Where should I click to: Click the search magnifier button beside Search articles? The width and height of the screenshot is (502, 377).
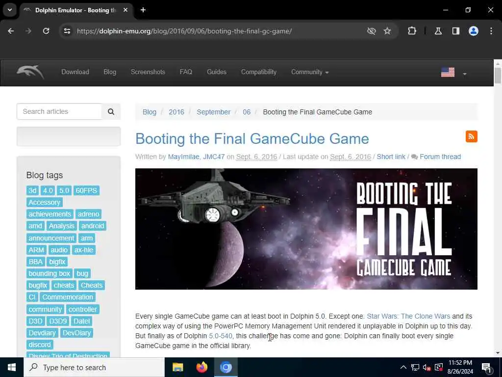click(x=111, y=111)
